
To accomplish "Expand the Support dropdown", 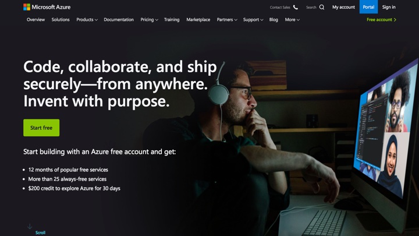I will pos(253,20).
